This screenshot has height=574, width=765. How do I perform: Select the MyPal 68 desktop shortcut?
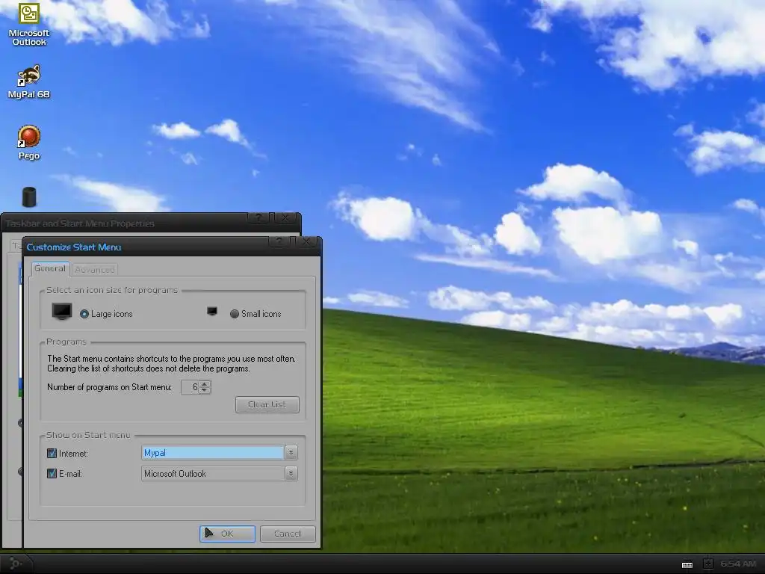coord(29,81)
